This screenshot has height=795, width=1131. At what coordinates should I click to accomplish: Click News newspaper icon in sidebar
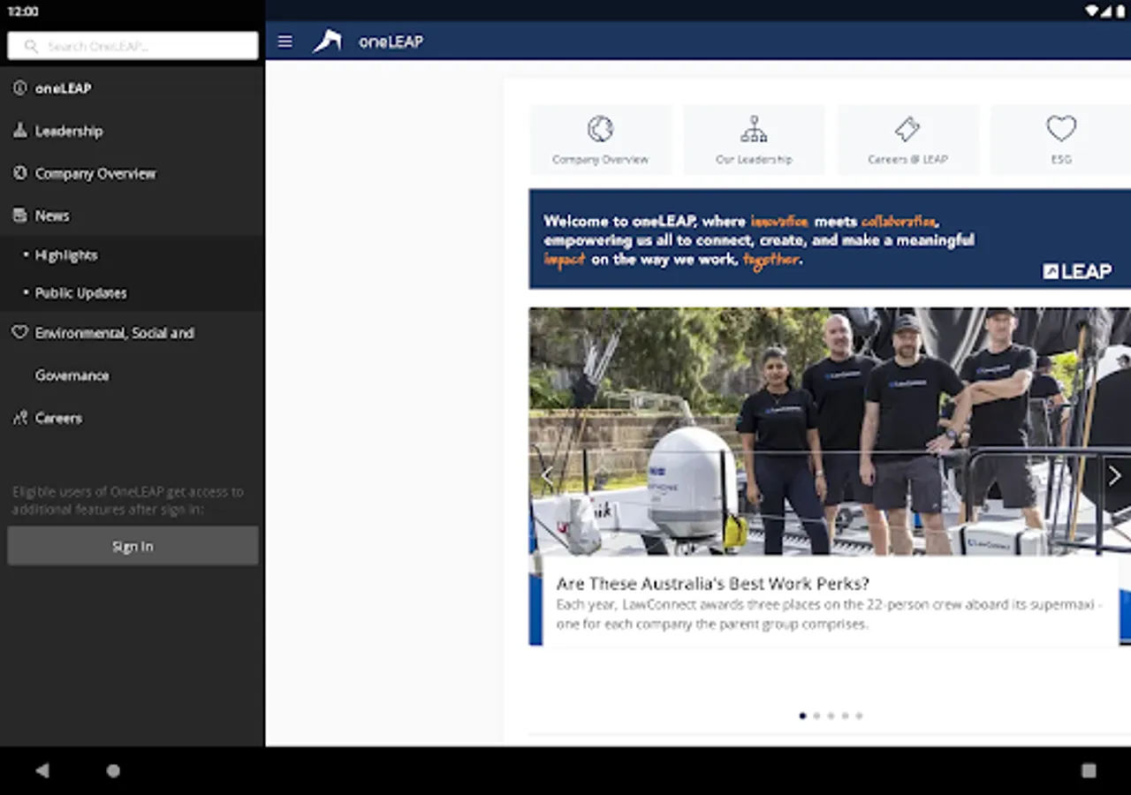[x=19, y=216]
